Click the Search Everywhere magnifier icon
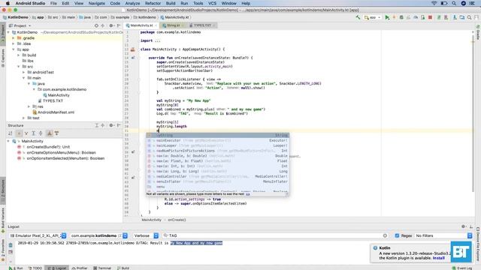The height and width of the screenshot is (270, 481). (469, 17)
